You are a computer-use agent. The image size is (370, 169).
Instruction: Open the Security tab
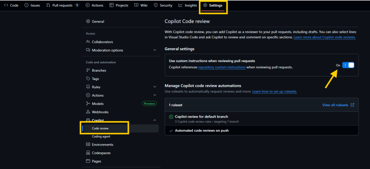tap(163, 5)
